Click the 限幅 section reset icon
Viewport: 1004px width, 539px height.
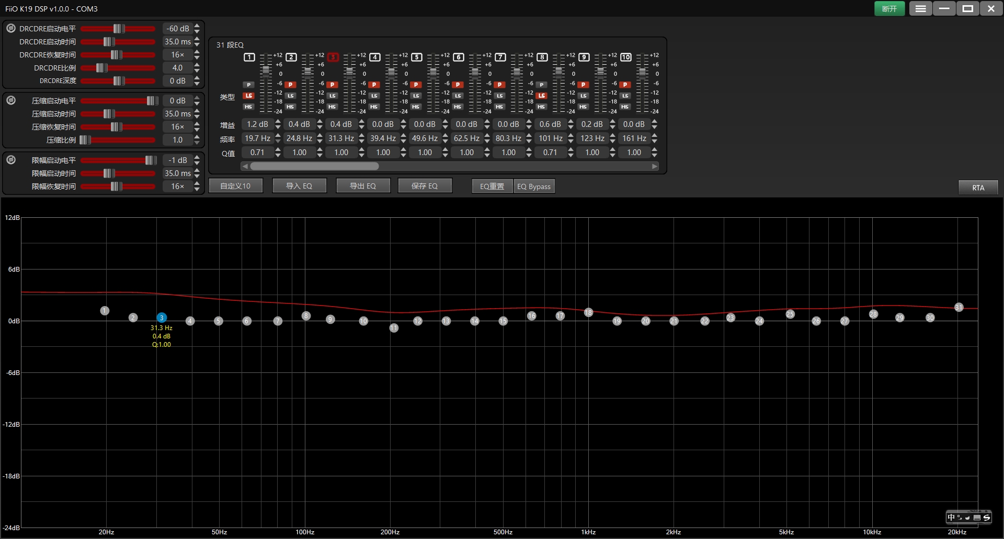pos(11,160)
